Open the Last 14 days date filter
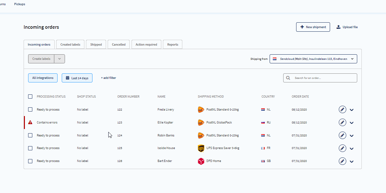The height and width of the screenshot is (193, 386). click(77, 78)
